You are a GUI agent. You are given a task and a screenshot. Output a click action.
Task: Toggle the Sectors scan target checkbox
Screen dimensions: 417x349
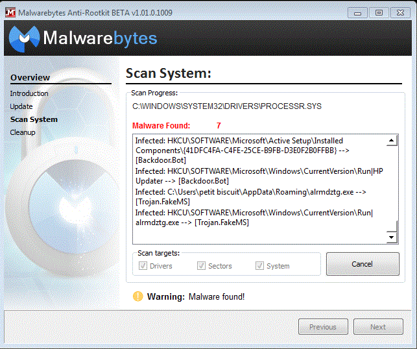201,265
